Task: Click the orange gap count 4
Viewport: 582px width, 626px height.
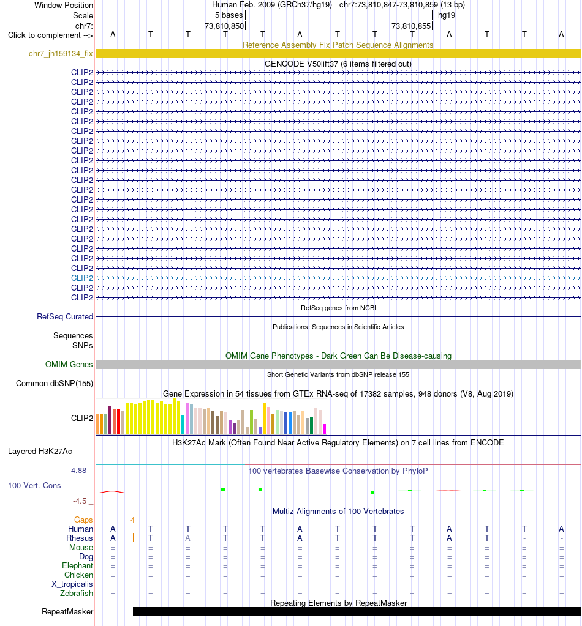Action: [133, 520]
